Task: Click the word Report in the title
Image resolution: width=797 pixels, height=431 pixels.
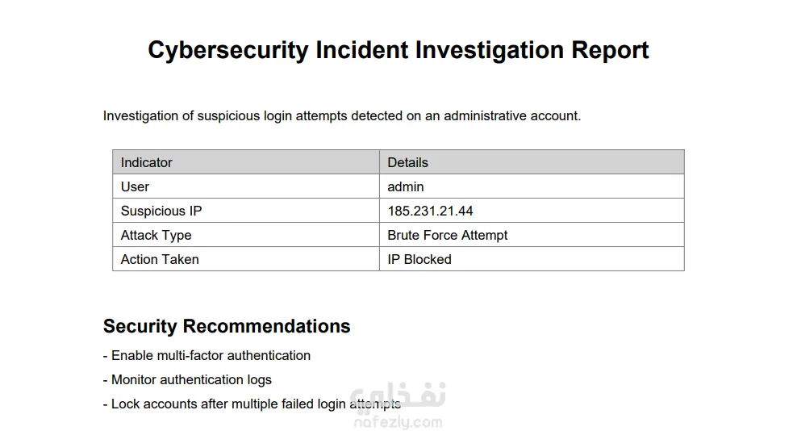Action: [610, 51]
